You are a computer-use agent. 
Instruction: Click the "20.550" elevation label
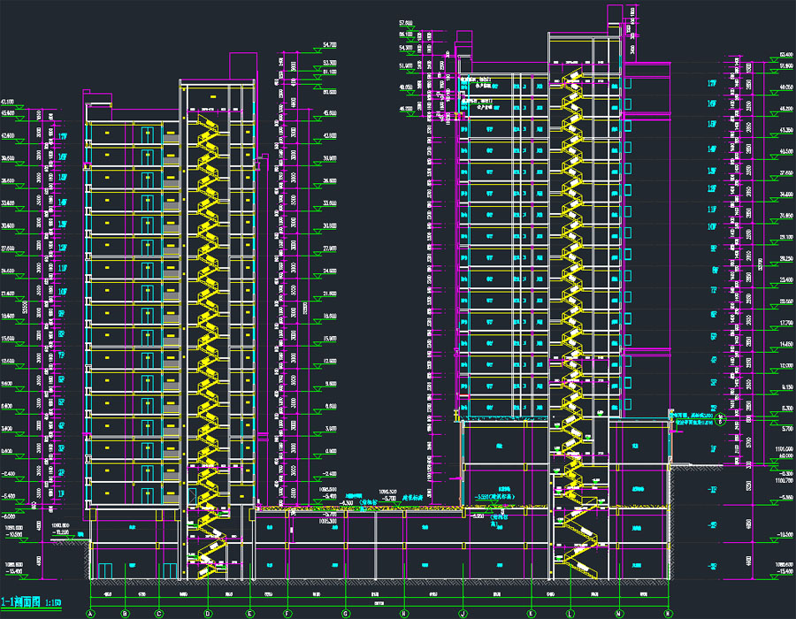(x=786, y=302)
